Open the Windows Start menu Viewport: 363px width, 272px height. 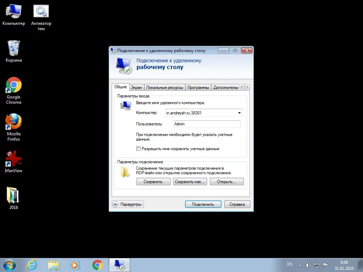tap(10, 265)
